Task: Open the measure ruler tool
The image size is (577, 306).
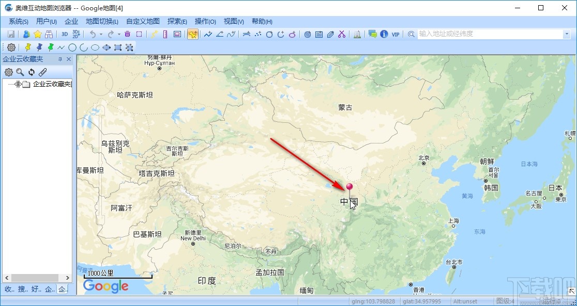Action: point(164,34)
